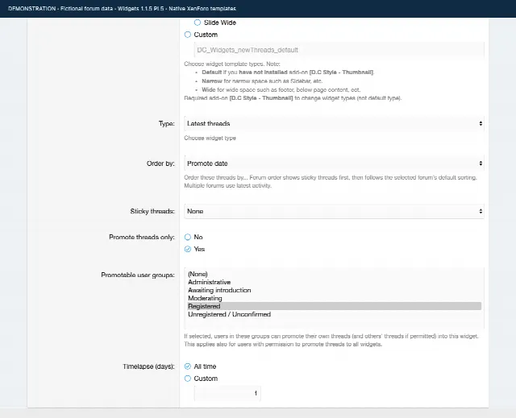Click the Order by dropdown arrow indicator
The image size is (516, 418).
(481, 163)
